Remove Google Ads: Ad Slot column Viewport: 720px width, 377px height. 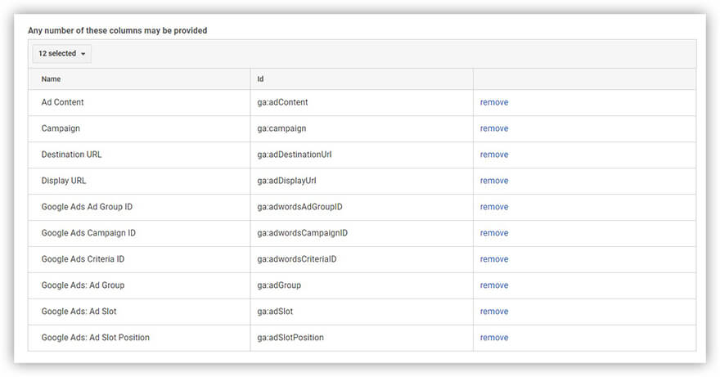pos(493,312)
